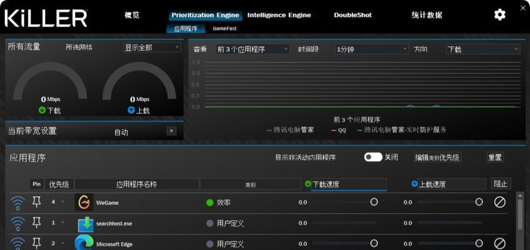Switch to the Prioritization Engine tab
Viewport: 530px width, 250px height.
click(x=206, y=15)
